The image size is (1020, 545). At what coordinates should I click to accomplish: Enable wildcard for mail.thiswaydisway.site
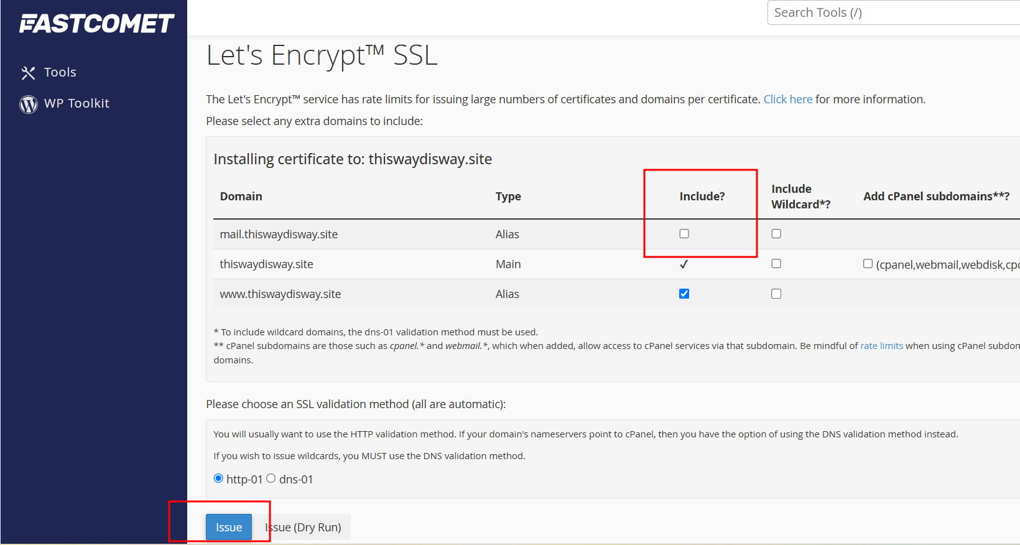click(x=776, y=234)
